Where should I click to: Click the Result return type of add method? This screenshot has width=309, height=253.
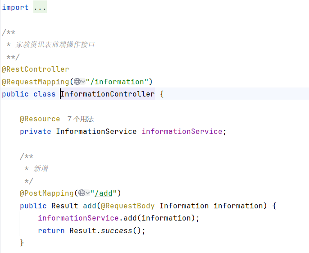[65, 206]
